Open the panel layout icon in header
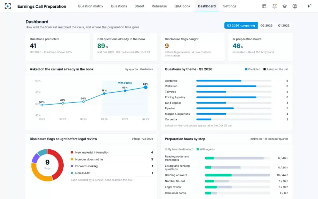Viewport: 318px width, 199px height. click(x=264, y=6)
